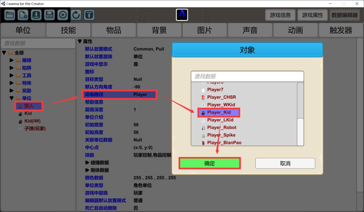Viewport: 364px width, 212px height.
Task: Click the 取消 button in dialog
Action: [285, 163]
